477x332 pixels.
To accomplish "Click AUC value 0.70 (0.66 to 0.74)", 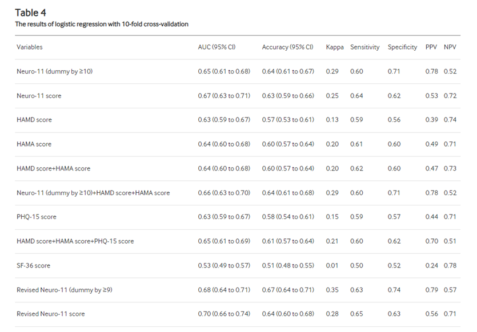I will [224, 314].
